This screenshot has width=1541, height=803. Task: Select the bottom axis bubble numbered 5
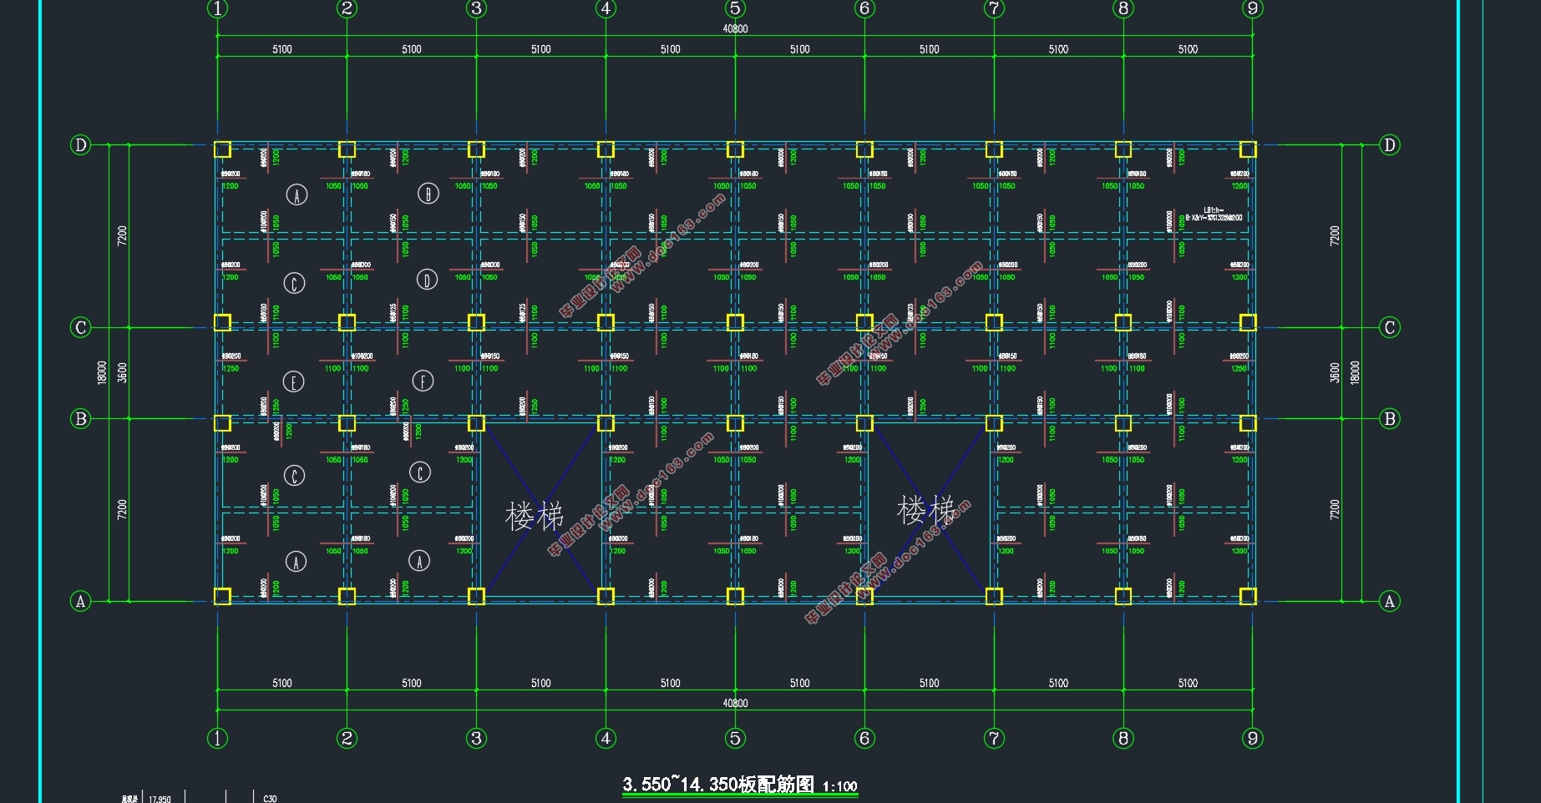pyautogui.click(x=735, y=738)
